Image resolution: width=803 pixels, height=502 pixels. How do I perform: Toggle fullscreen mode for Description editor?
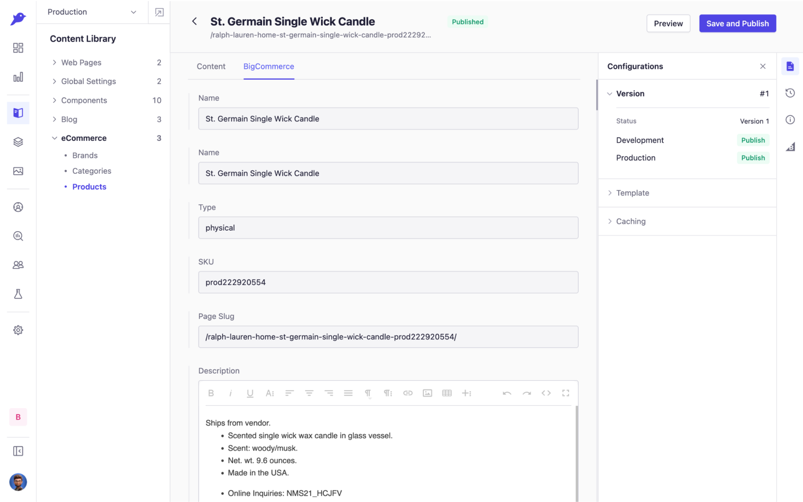pyautogui.click(x=566, y=393)
